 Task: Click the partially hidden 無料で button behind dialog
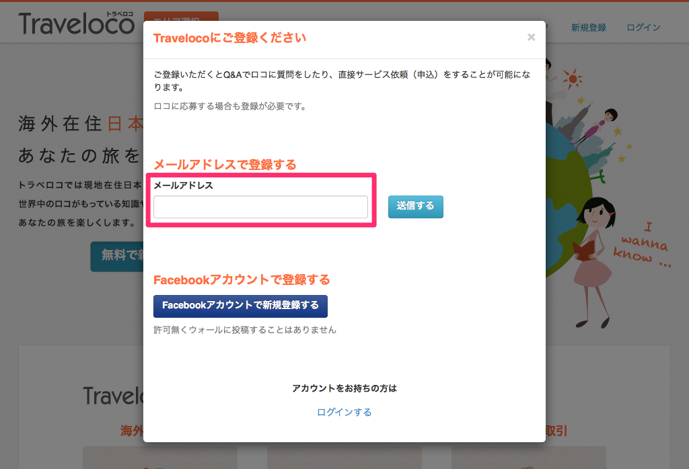[117, 256]
